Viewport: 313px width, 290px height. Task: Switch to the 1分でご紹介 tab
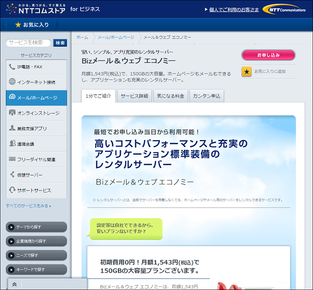(98, 96)
